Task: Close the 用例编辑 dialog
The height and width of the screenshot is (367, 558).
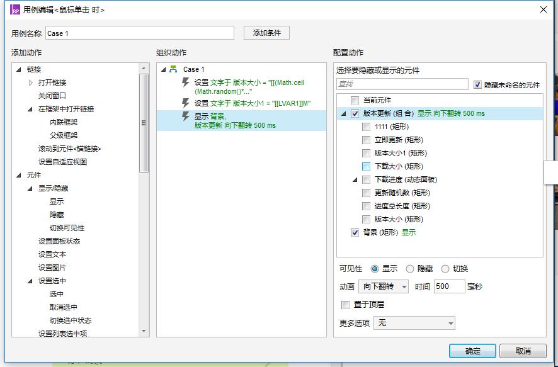Action: (x=544, y=9)
